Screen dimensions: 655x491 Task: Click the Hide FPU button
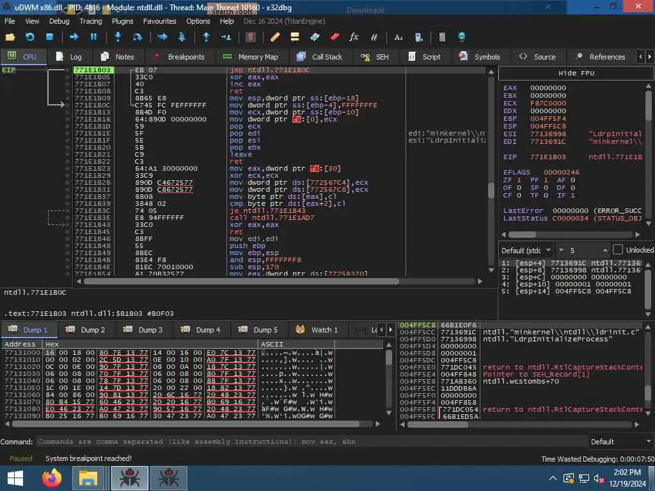point(576,73)
